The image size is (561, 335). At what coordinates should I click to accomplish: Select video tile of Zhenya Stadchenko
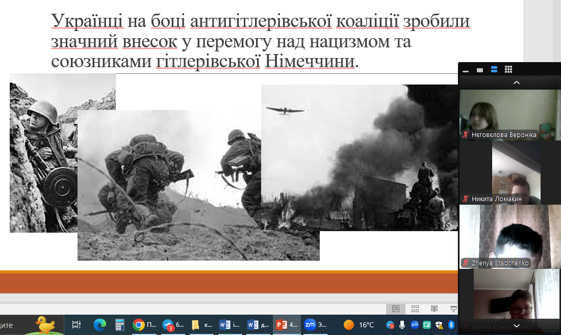click(x=510, y=236)
